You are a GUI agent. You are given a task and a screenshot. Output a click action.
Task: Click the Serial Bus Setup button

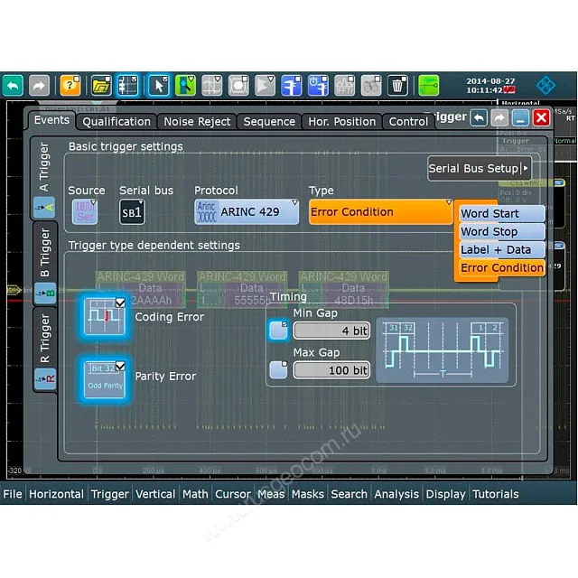(x=478, y=168)
